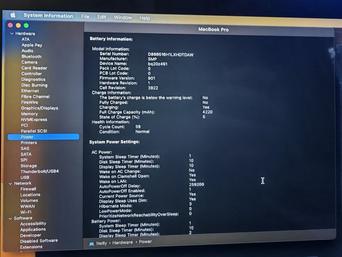Select Card Reader in the sidebar

(34, 68)
